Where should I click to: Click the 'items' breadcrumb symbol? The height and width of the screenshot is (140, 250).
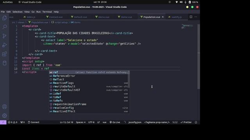[x=76, y=23]
